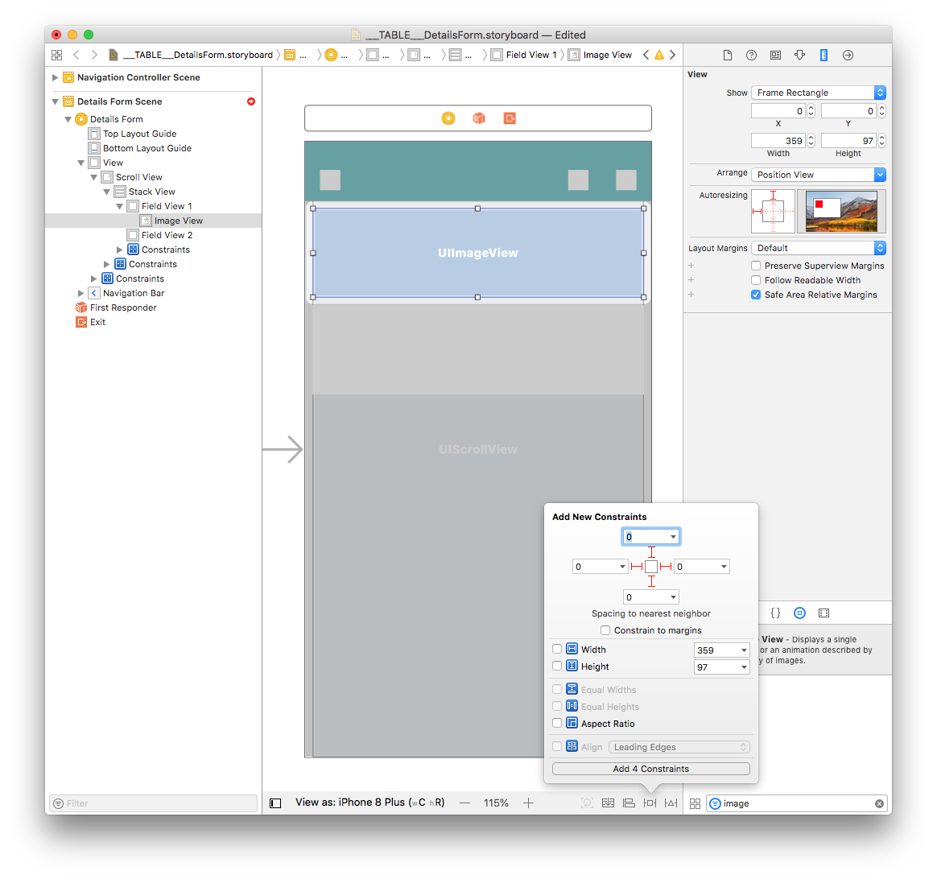The image size is (937, 879).
Task: Toggle Add New Constraints pin button
Action: coord(650,803)
